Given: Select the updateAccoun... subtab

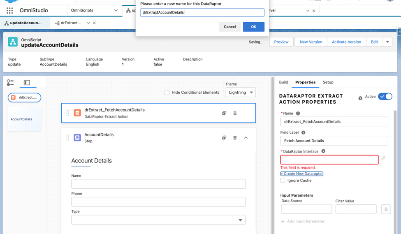Looking at the screenshot, I should click(25, 23).
